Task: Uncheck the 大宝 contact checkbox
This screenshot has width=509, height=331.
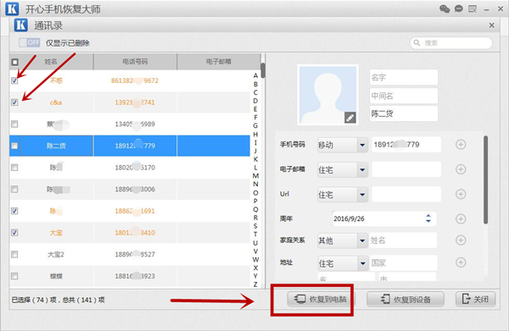Action: coord(14,233)
